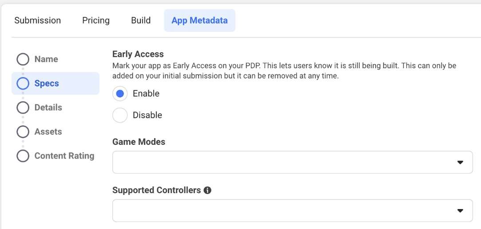Expand the Game Modes dropdown arrow
This screenshot has height=229, width=481.
tap(460, 163)
